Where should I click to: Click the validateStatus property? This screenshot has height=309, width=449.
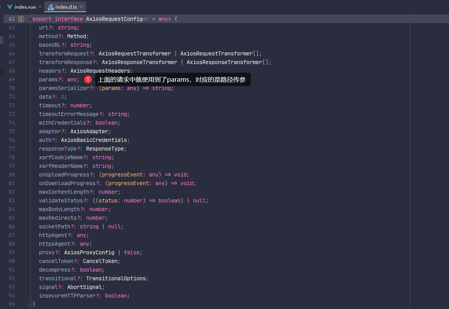coord(61,200)
